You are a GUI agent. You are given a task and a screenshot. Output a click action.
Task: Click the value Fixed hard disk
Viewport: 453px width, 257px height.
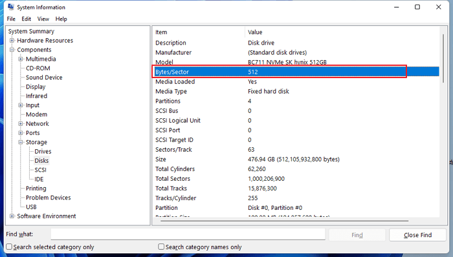(269, 91)
